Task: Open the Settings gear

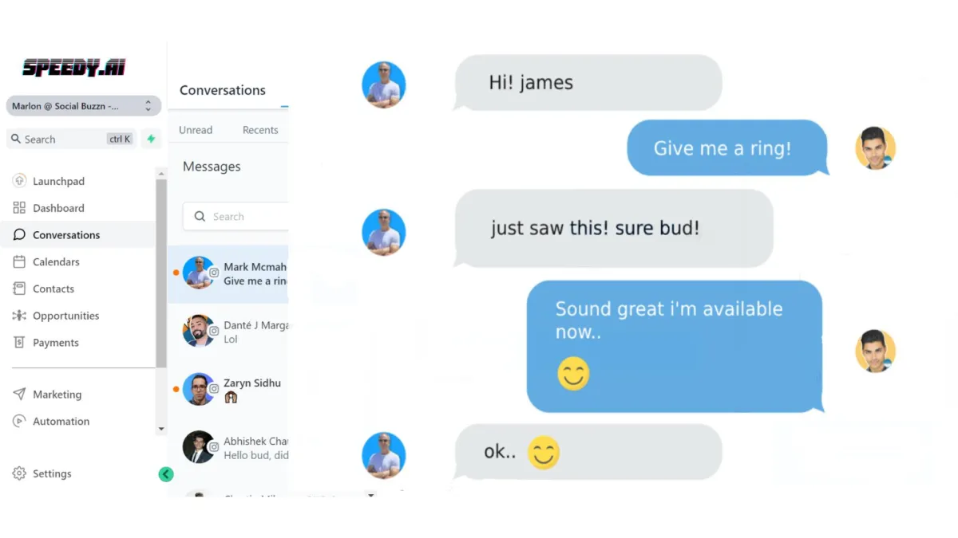Action: 19,473
